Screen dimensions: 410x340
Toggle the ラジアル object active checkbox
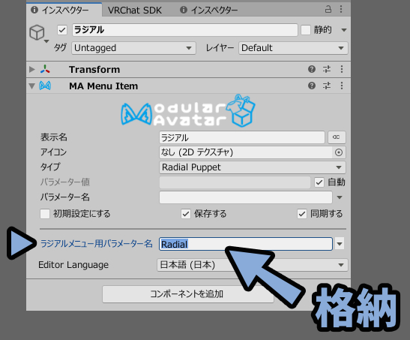(62, 30)
